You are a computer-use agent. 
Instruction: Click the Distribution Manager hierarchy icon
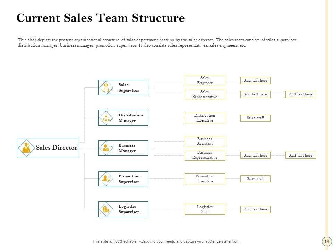tap(106, 118)
